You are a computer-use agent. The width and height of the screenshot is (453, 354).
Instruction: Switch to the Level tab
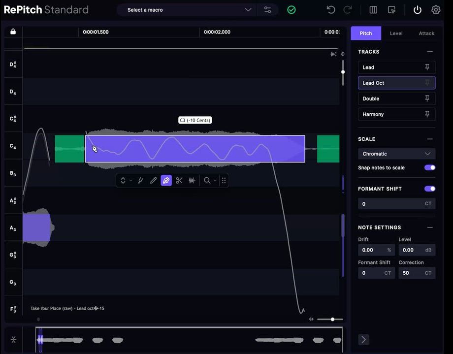pos(396,33)
